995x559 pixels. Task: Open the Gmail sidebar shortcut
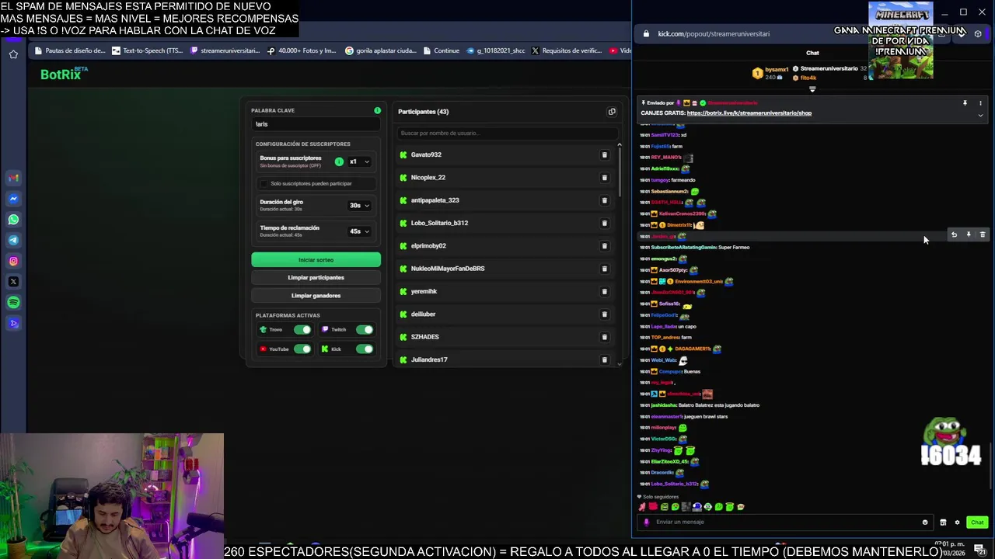(x=13, y=178)
